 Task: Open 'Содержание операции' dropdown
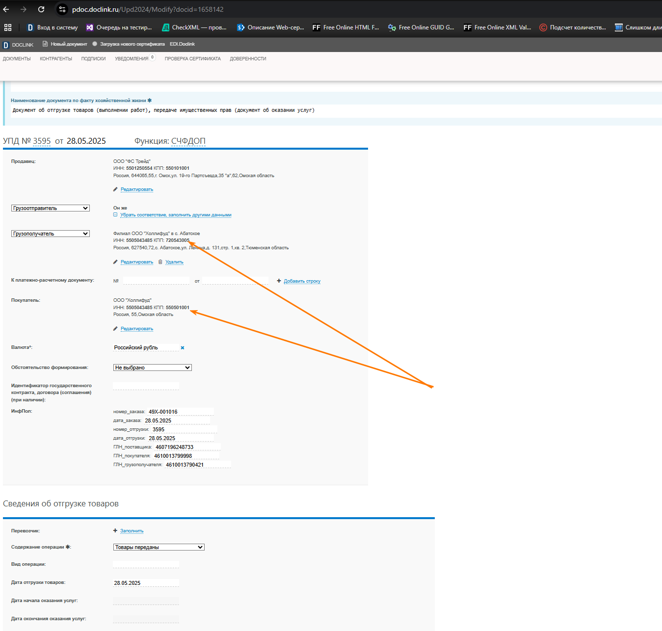click(159, 547)
